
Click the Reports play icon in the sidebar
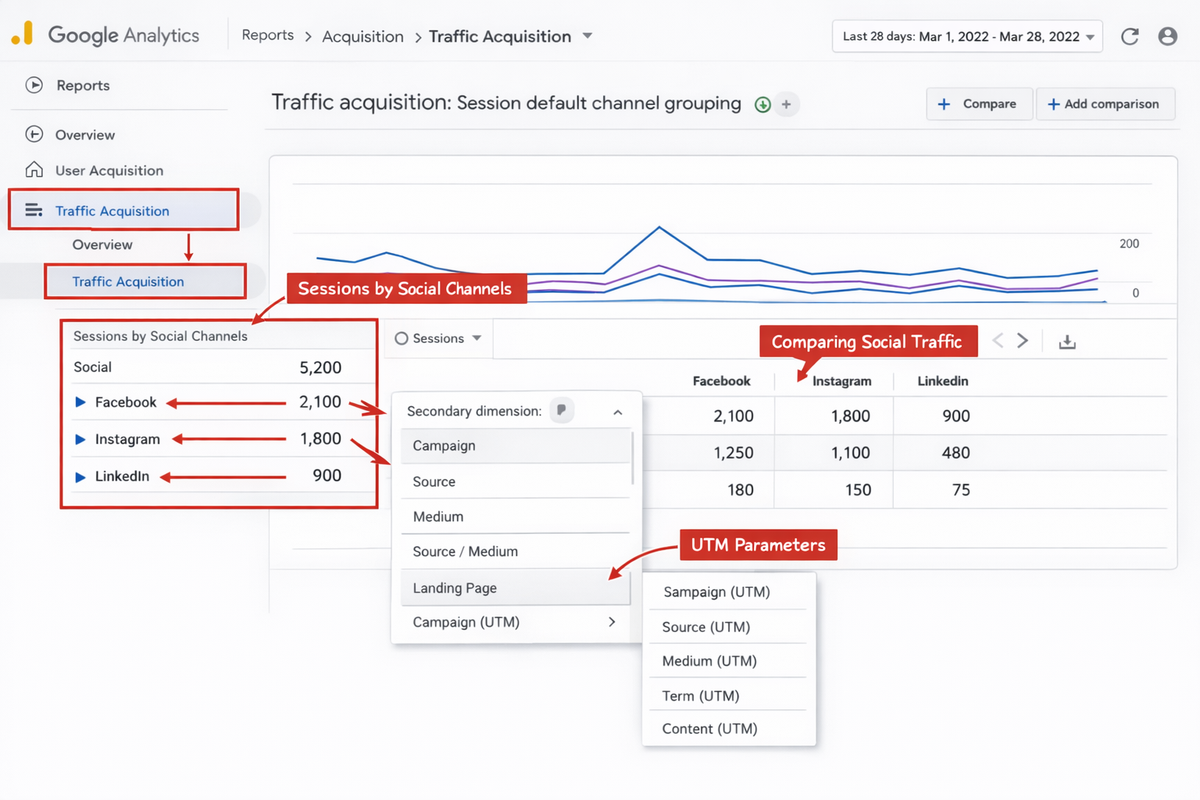[34, 85]
